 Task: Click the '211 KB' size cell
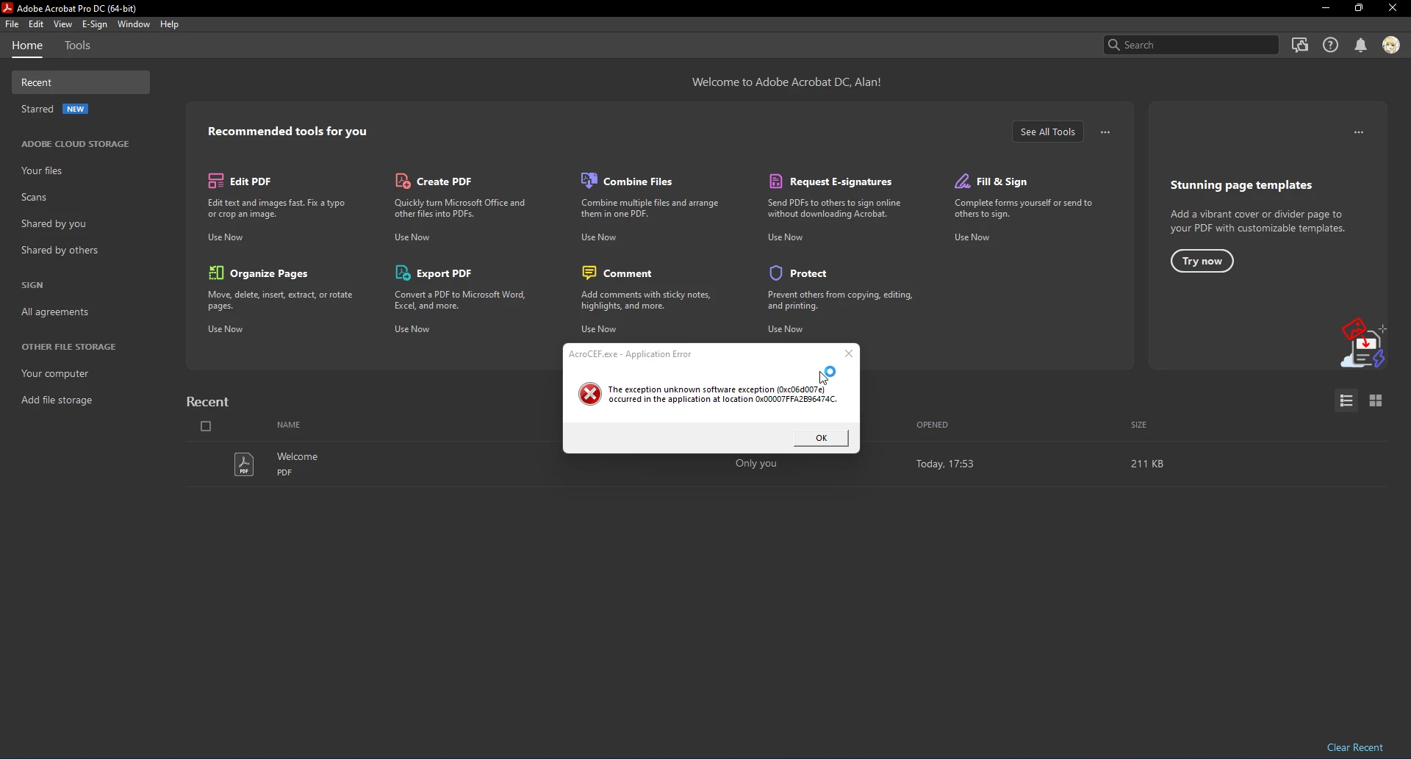click(1146, 464)
